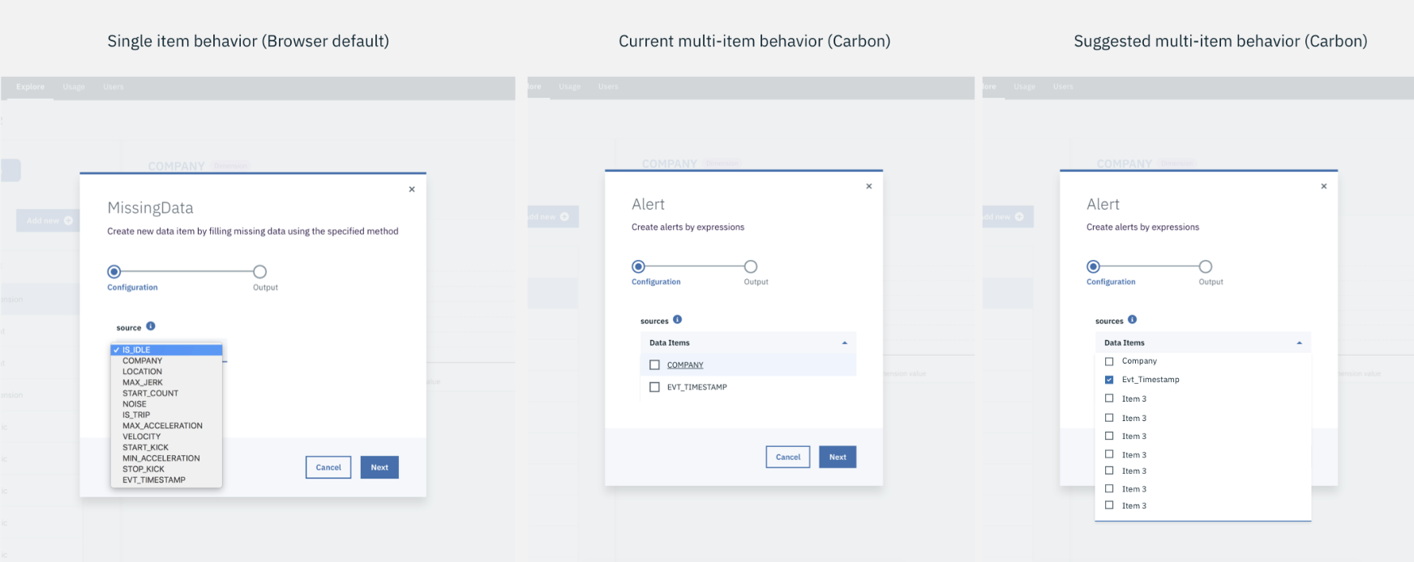Select VELOCITY from the source list
Image resolution: width=1414 pixels, height=562 pixels.
pyautogui.click(x=142, y=436)
